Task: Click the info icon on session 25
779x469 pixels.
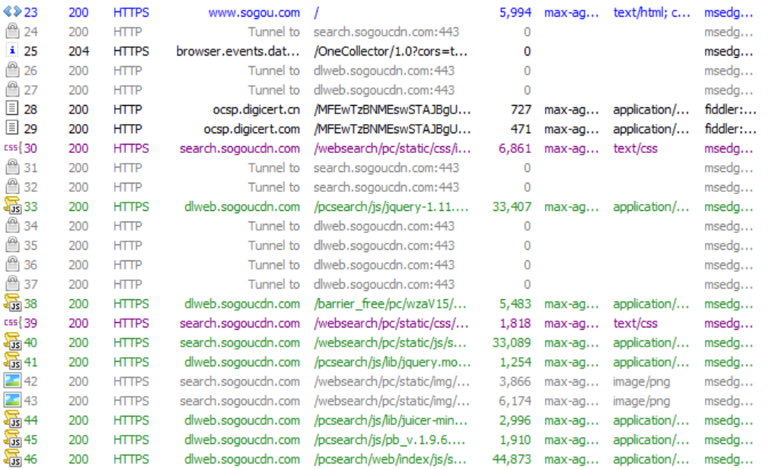Action: [12, 51]
